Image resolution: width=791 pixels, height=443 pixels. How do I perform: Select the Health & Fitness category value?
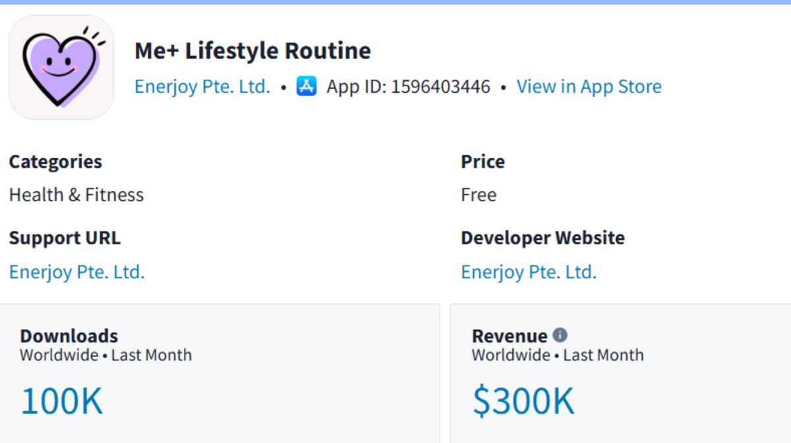tap(76, 195)
